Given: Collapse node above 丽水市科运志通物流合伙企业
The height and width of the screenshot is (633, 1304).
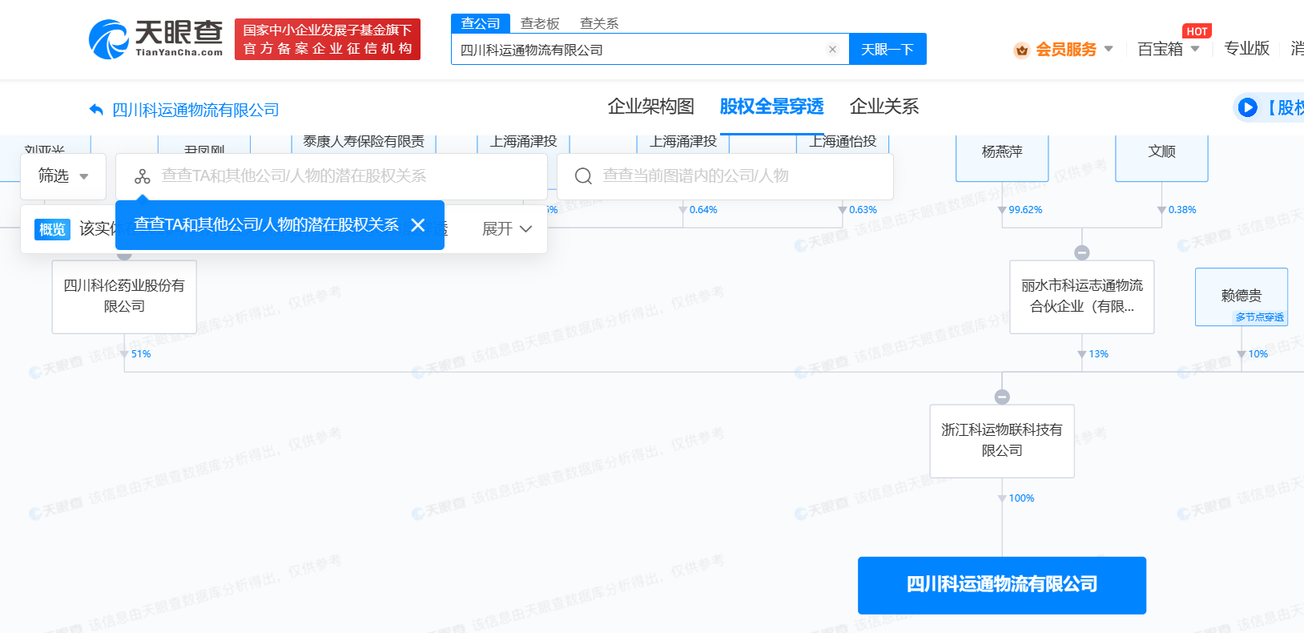Looking at the screenshot, I should point(1081,252).
